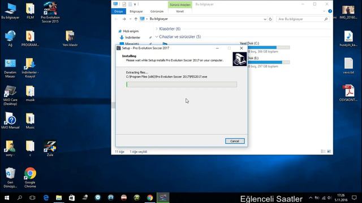Open Chrome from the taskbar

(150, 198)
